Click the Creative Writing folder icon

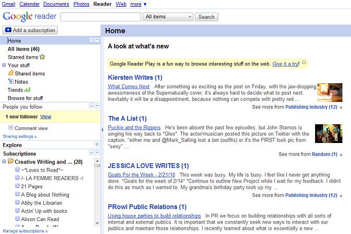(x=10, y=161)
